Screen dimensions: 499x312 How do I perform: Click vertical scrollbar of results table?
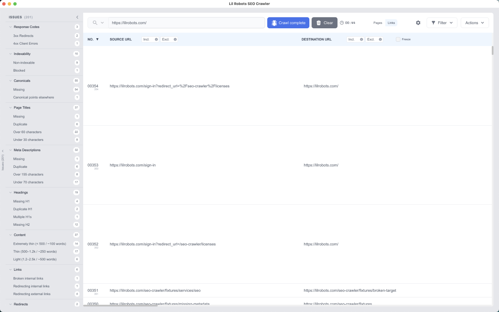(492, 51)
